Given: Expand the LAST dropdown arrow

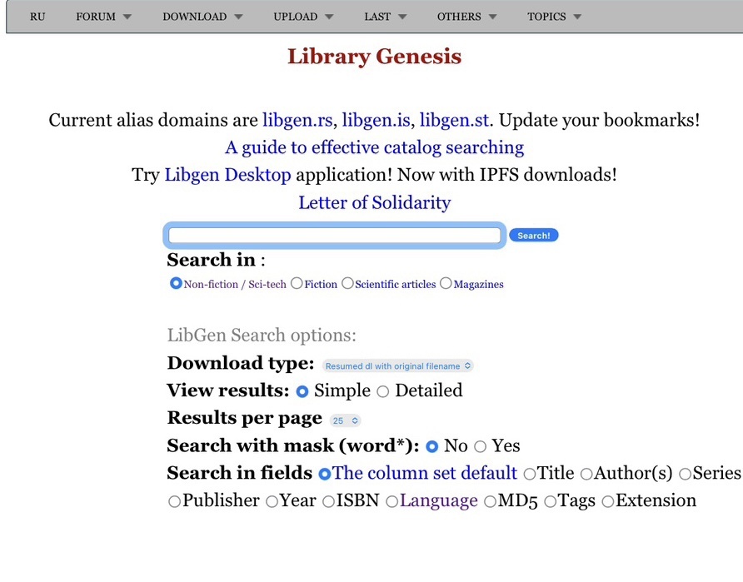Looking at the screenshot, I should (x=402, y=17).
